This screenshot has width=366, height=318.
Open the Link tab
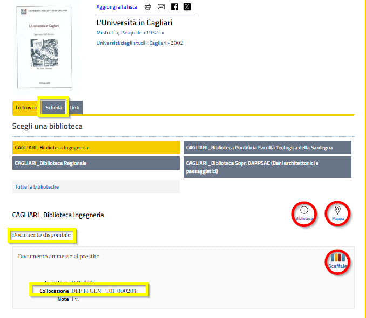(75, 108)
